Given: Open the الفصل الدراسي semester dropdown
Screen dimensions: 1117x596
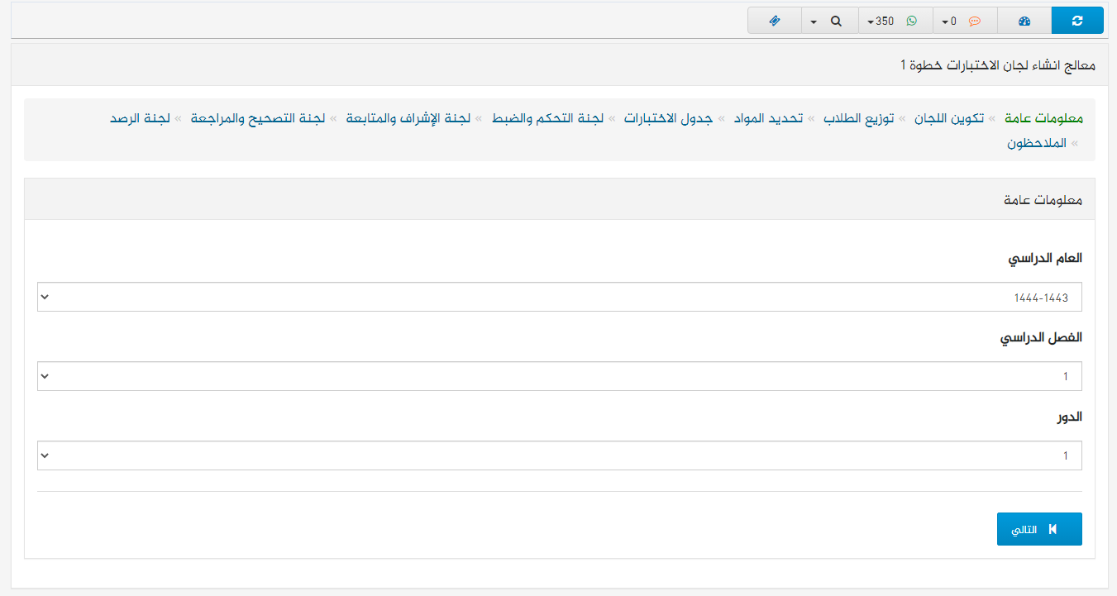Looking at the screenshot, I should 559,376.
